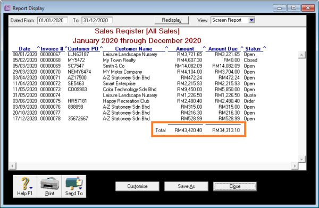319x208 pixels.
Task: Open Help F1 icon
Action: click(x=25, y=186)
